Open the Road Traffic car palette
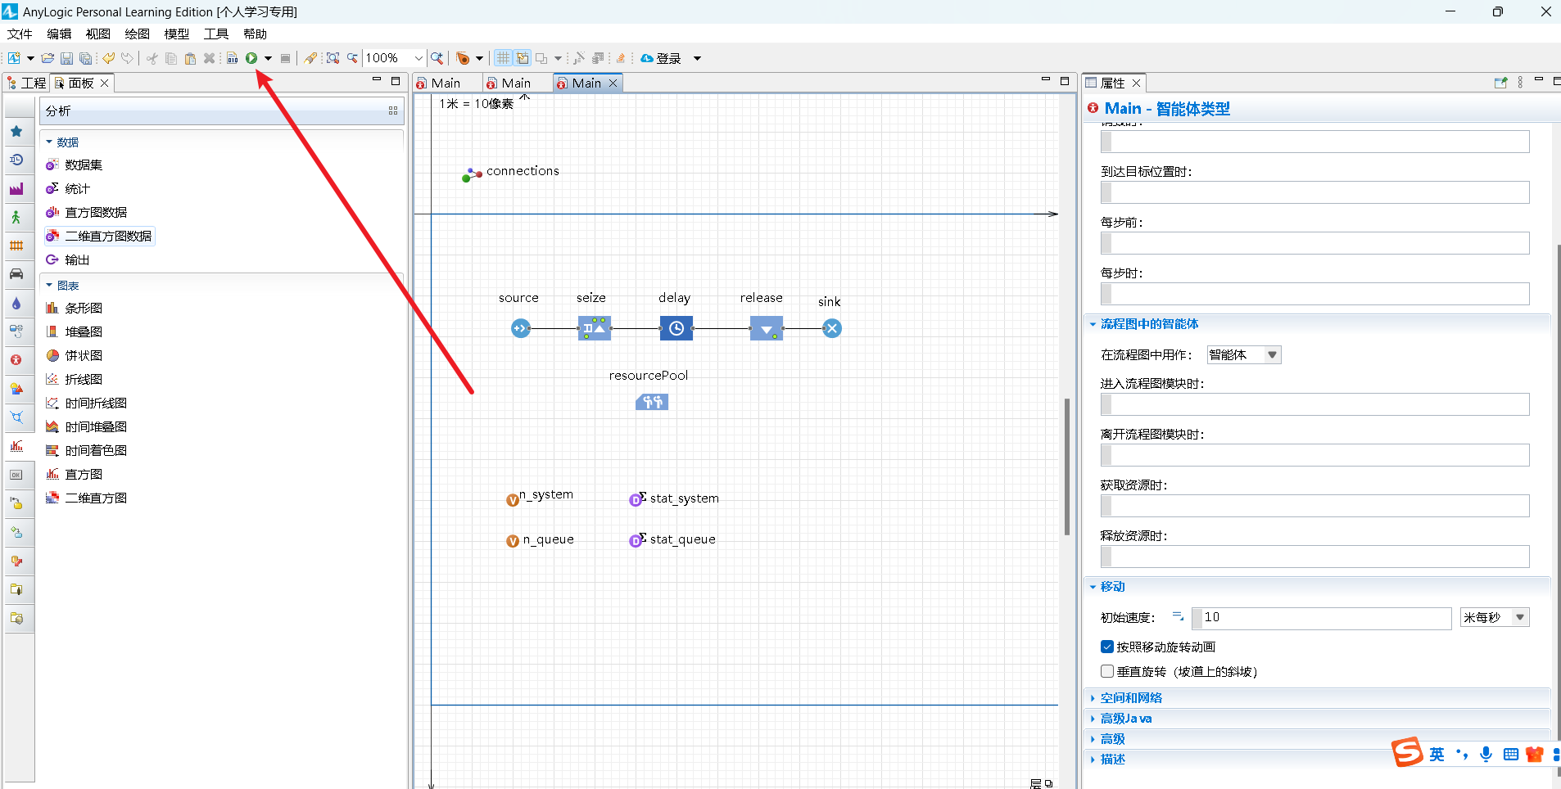The height and width of the screenshot is (789, 1561). point(16,274)
